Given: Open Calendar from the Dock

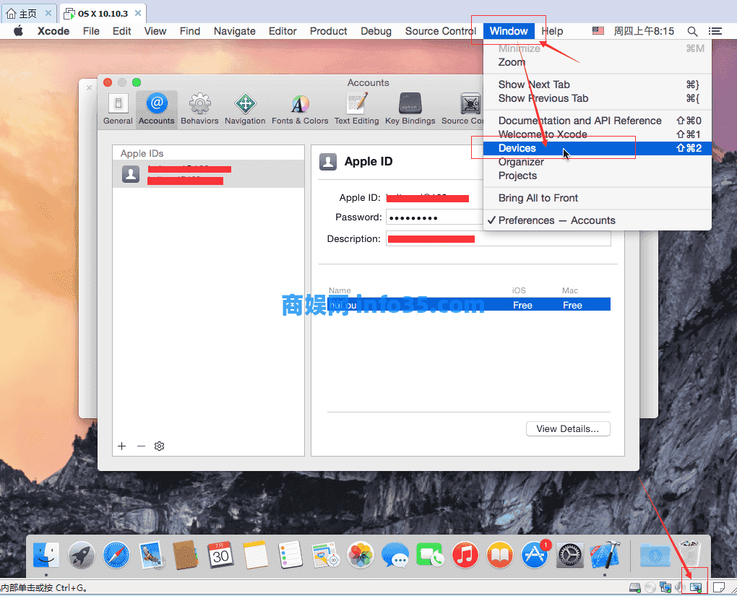Looking at the screenshot, I should point(220,555).
